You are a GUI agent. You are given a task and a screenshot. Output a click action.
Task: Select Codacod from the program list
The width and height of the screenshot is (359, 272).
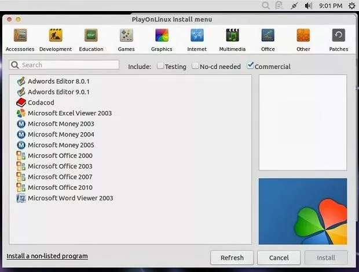(41, 103)
